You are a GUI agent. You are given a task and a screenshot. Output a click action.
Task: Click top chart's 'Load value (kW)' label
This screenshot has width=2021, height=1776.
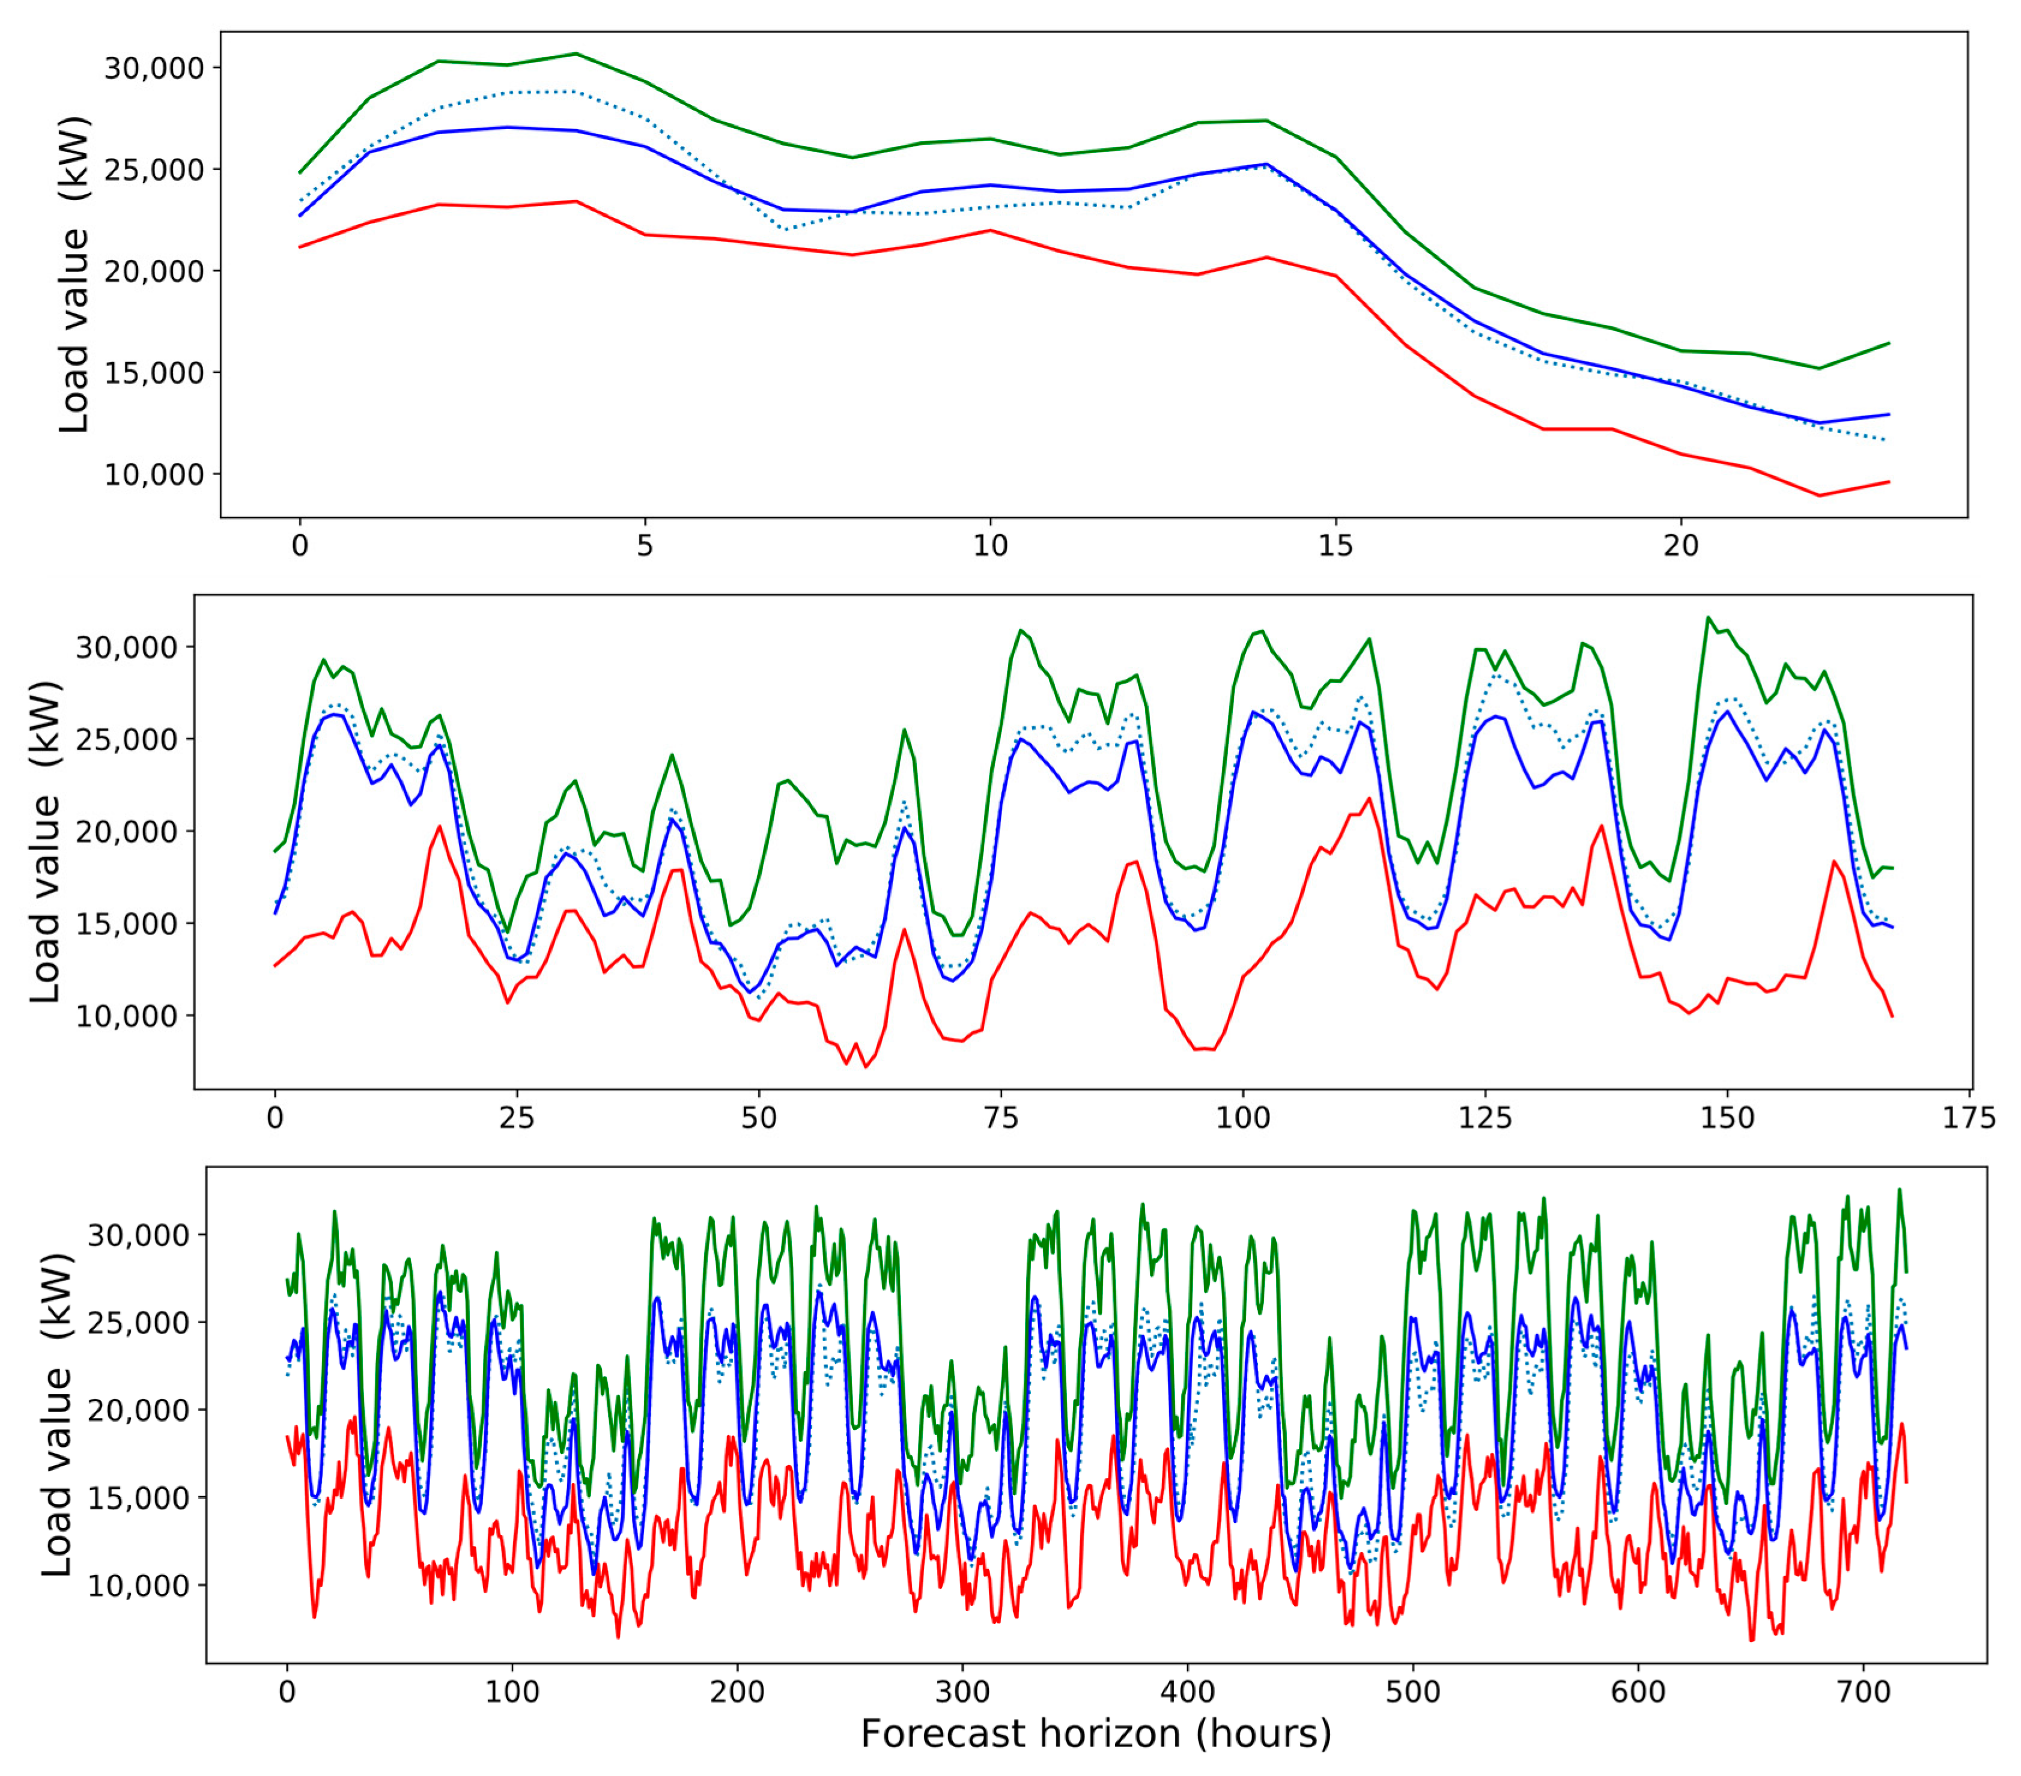74,274
